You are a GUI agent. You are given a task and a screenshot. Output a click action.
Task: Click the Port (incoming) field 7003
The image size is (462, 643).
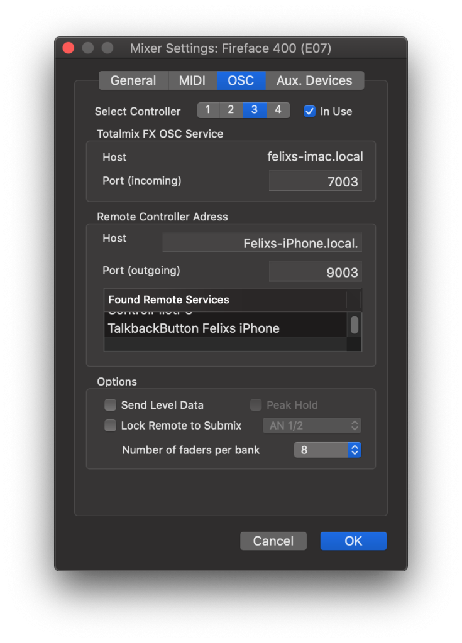(315, 181)
